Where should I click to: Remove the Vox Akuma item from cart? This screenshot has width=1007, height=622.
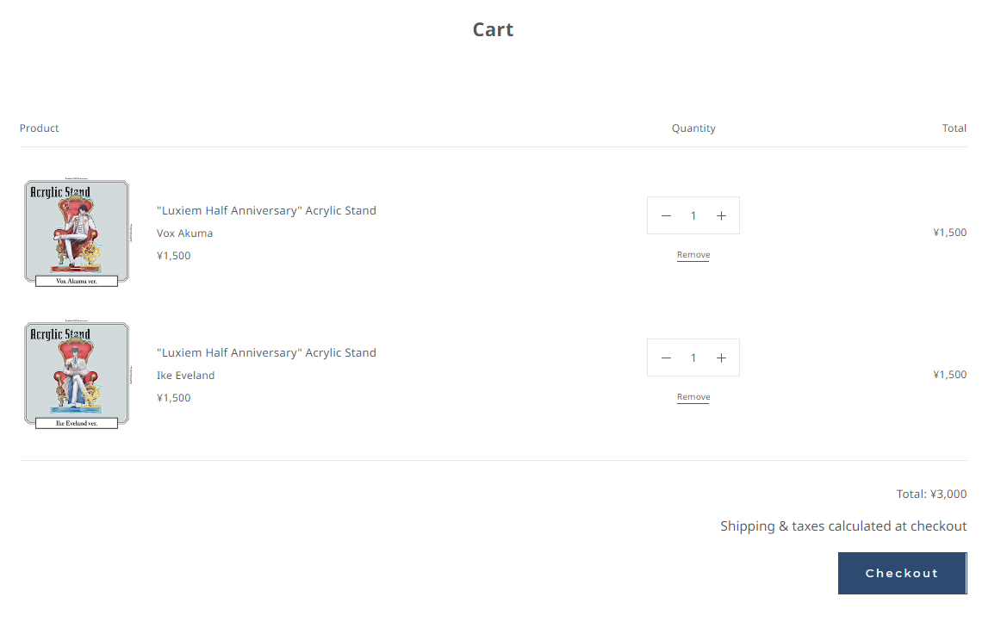point(693,255)
